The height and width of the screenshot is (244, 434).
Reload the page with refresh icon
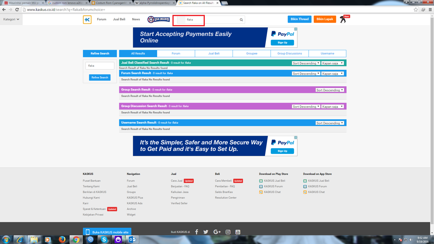click(x=17, y=9)
